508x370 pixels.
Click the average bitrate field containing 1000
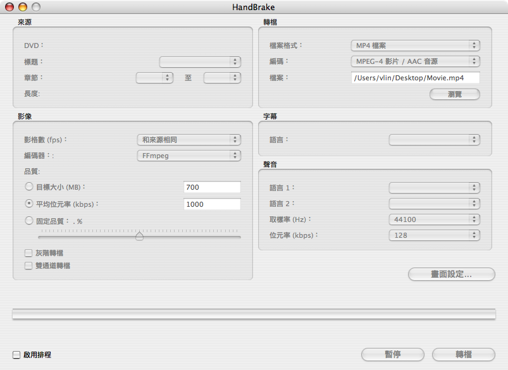point(212,204)
